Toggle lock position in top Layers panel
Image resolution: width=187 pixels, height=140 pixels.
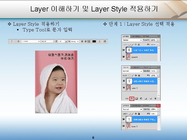136,44
